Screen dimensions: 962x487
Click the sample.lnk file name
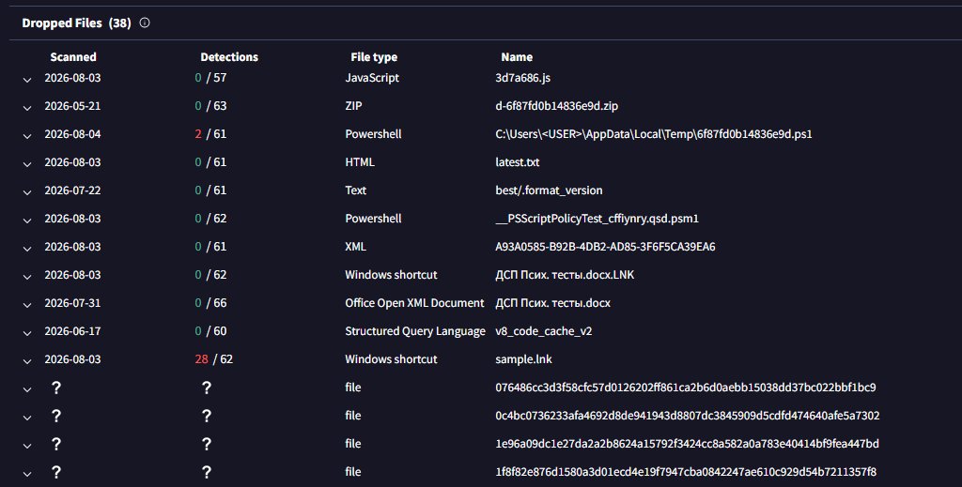pyautogui.click(x=523, y=359)
